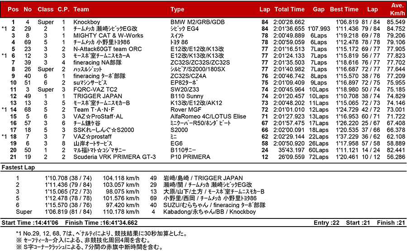Click safety car note セーフティーカー介入

pos(83,240)
